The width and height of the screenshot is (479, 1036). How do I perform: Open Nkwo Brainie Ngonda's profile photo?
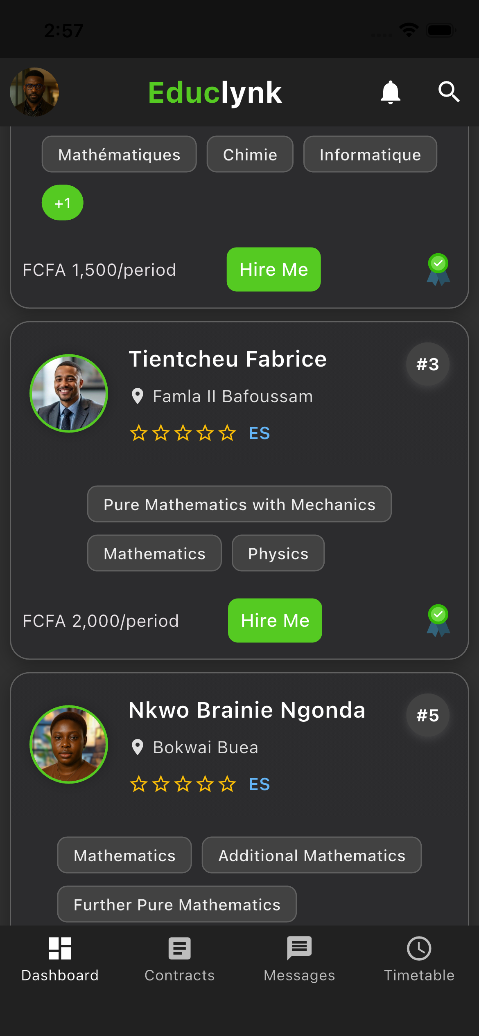coord(69,744)
